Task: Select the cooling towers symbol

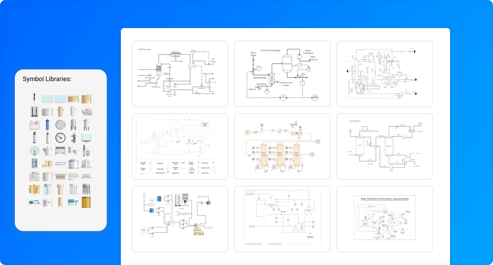Action: coord(86,163)
